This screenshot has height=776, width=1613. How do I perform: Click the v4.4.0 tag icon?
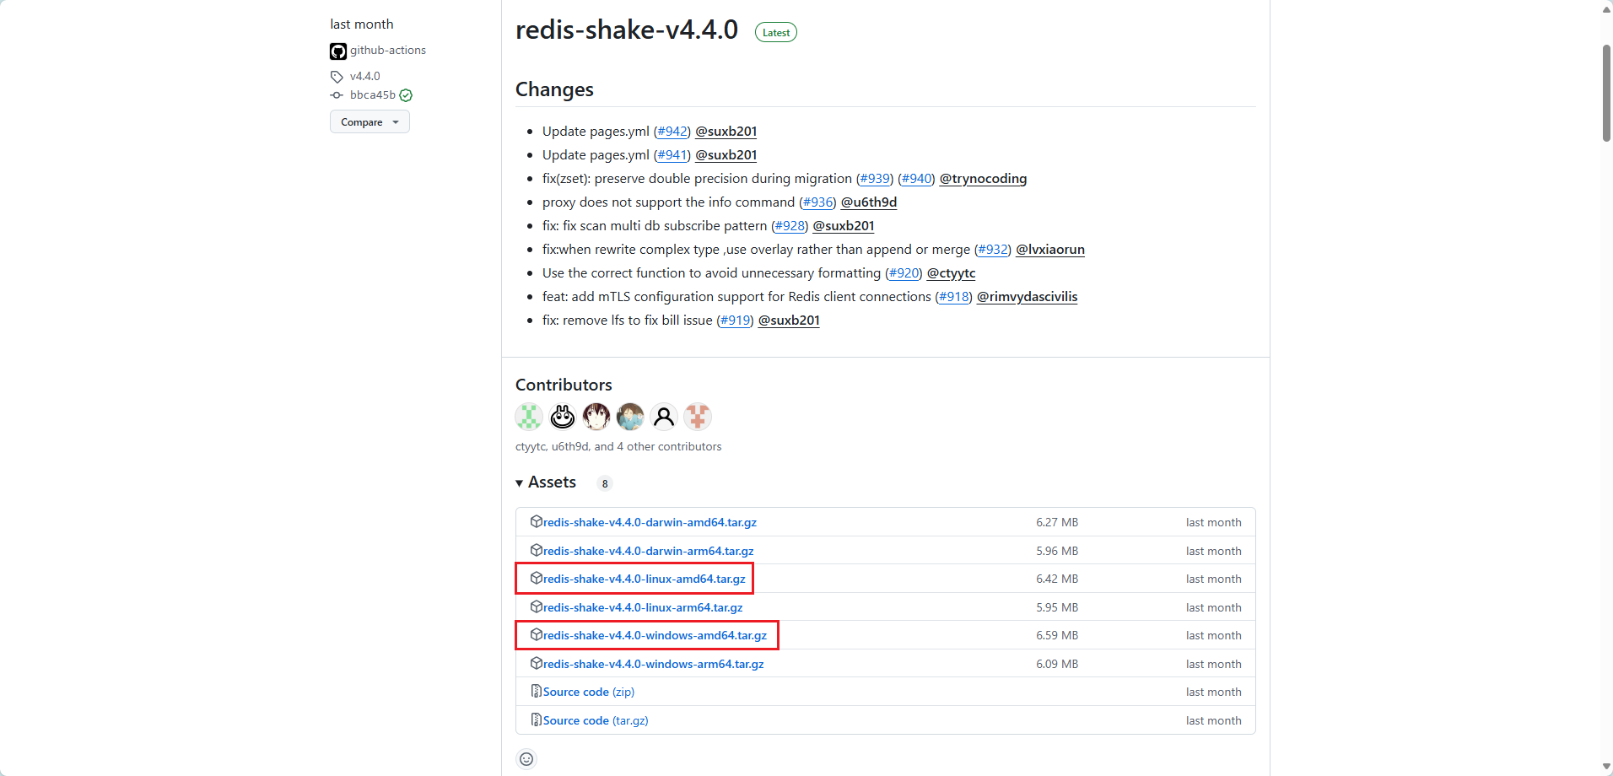pos(337,77)
